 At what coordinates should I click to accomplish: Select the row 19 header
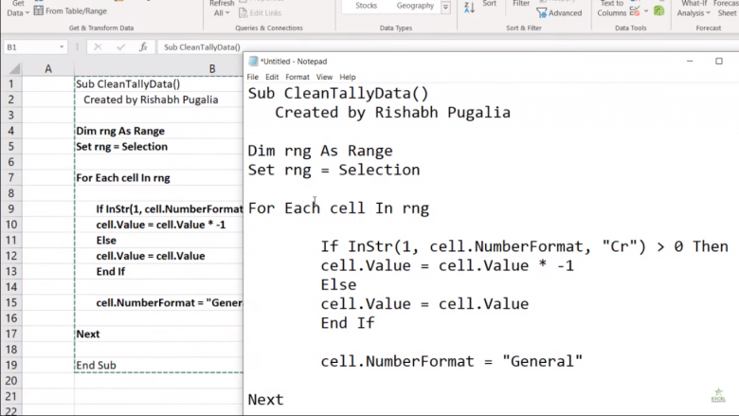[10, 365]
